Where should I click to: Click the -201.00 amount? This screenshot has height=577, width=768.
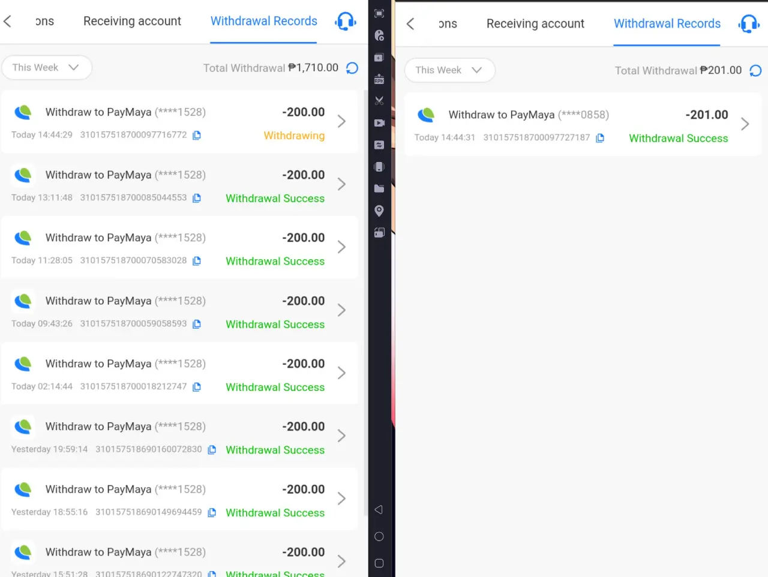click(707, 115)
